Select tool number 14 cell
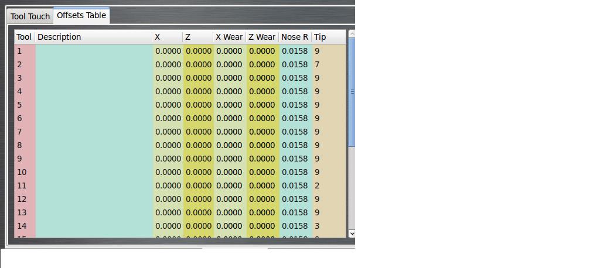600x268 pixels. tap(25, 226)
